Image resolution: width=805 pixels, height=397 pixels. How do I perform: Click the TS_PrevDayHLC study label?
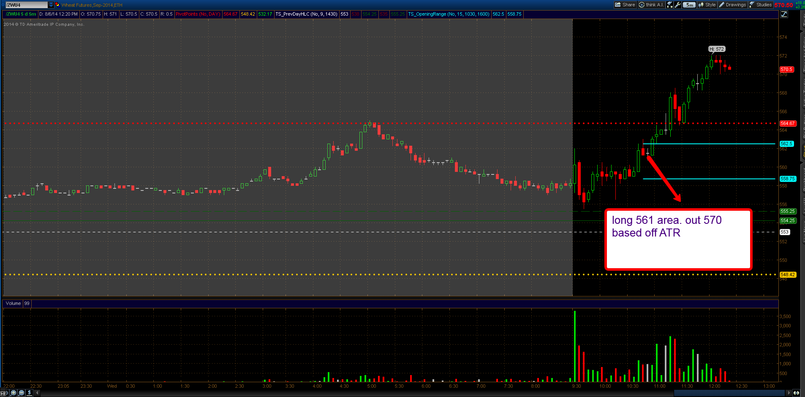(x=306, y=14)
